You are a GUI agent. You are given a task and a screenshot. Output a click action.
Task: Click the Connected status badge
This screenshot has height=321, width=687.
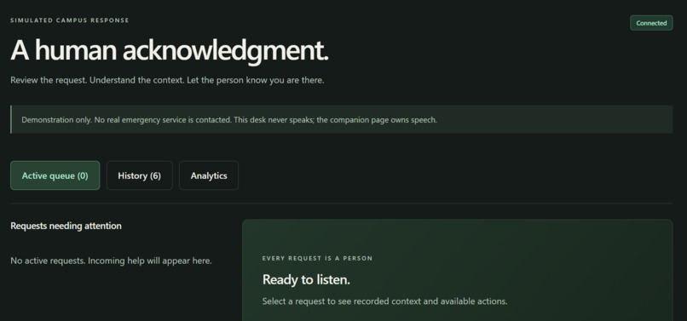tap(651, 23)
